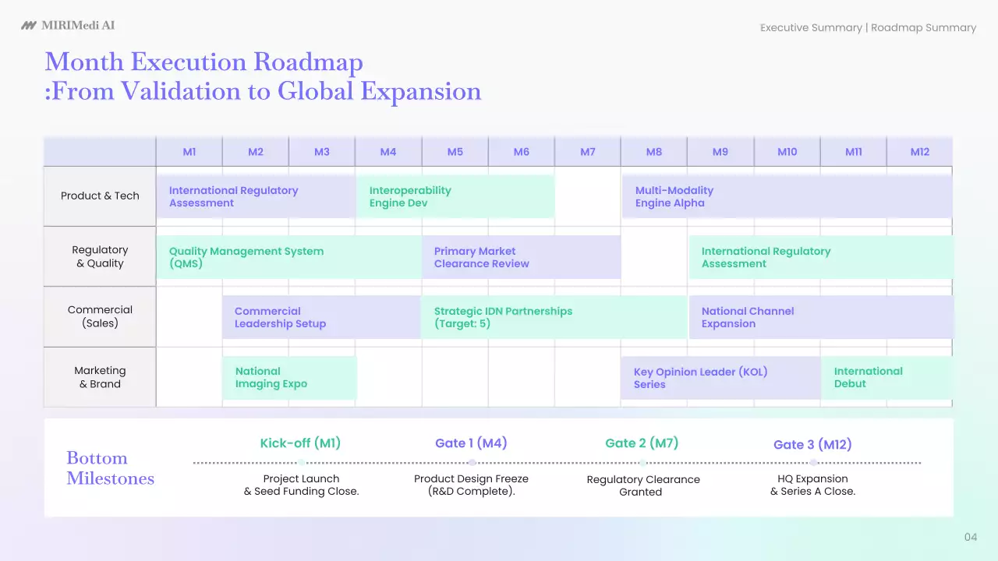Click the Gate 2 (M7) milestone marker

coord(642,463)
